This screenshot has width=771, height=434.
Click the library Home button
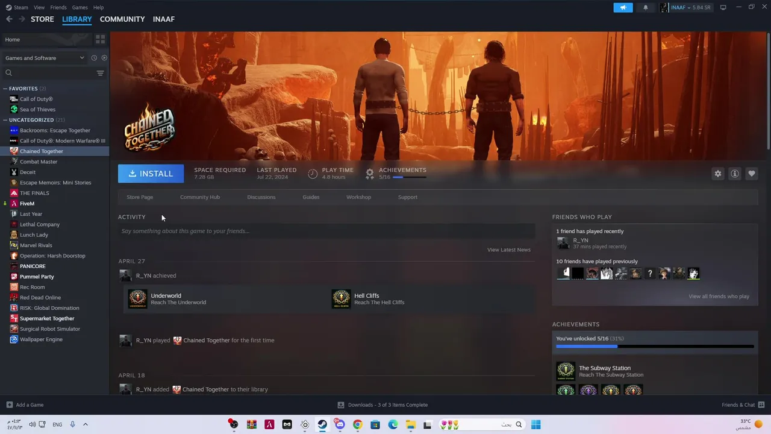point(46,39)
